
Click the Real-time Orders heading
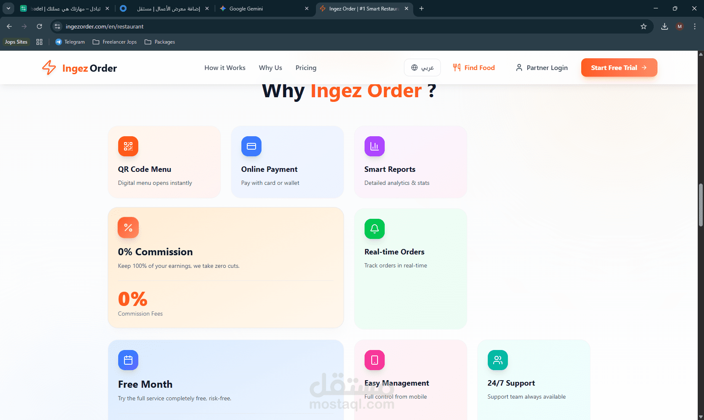coord(394,252)
